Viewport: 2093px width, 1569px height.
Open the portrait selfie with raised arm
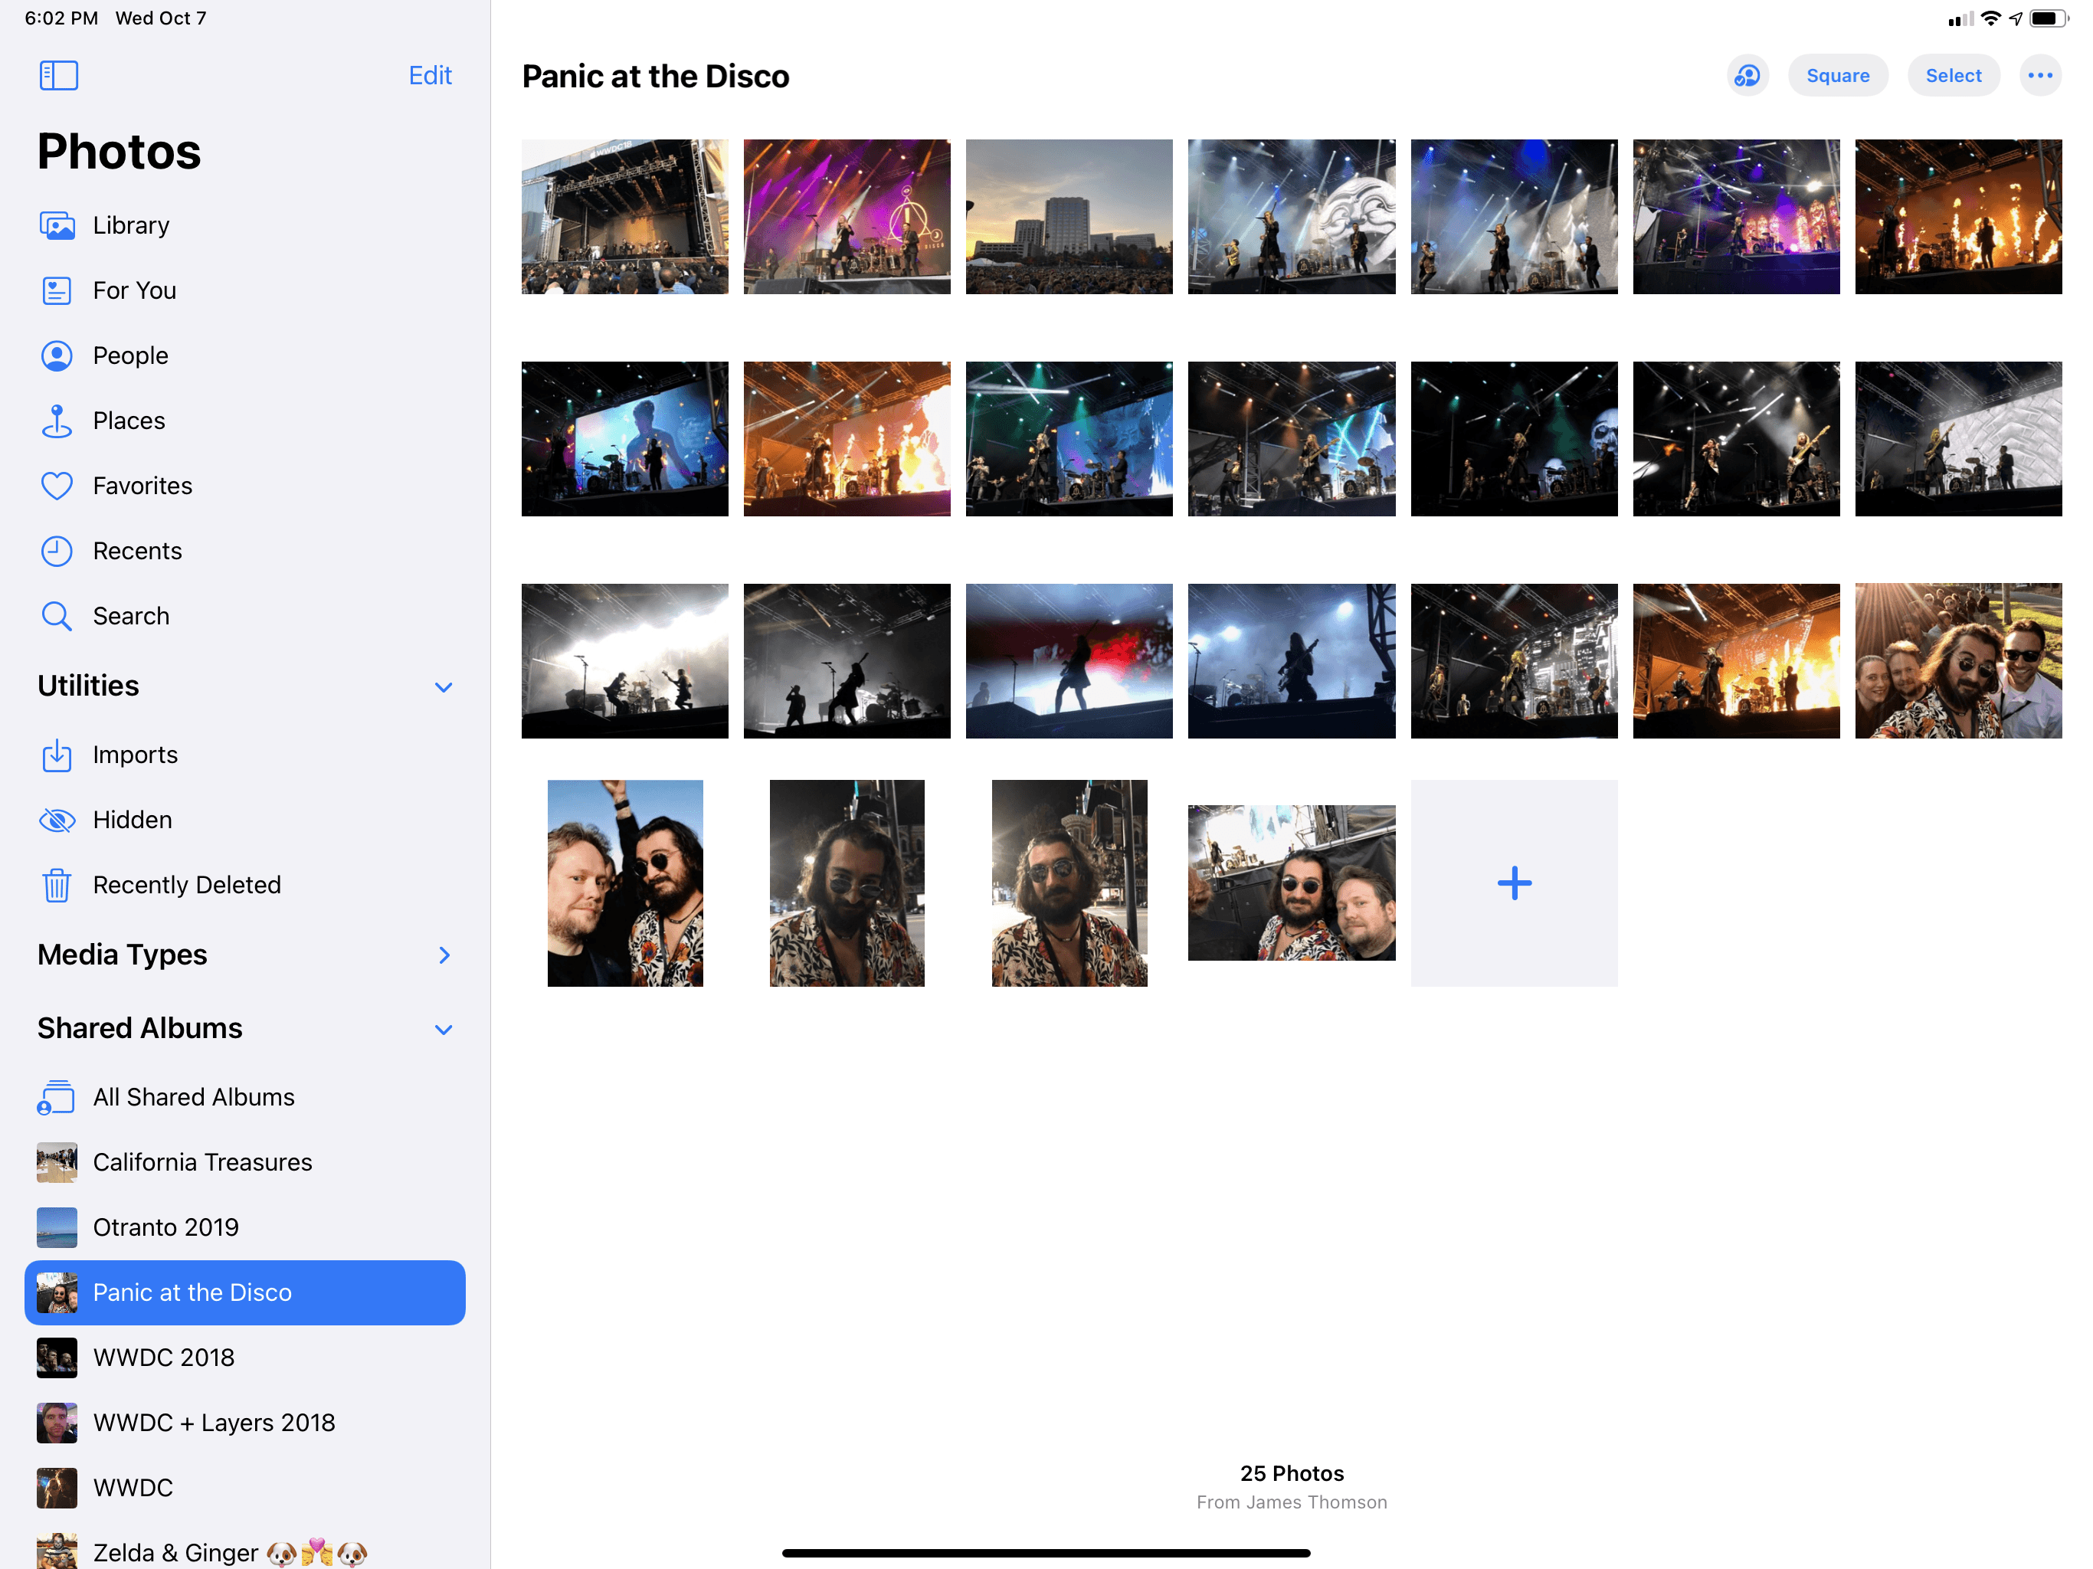[624, 883]
